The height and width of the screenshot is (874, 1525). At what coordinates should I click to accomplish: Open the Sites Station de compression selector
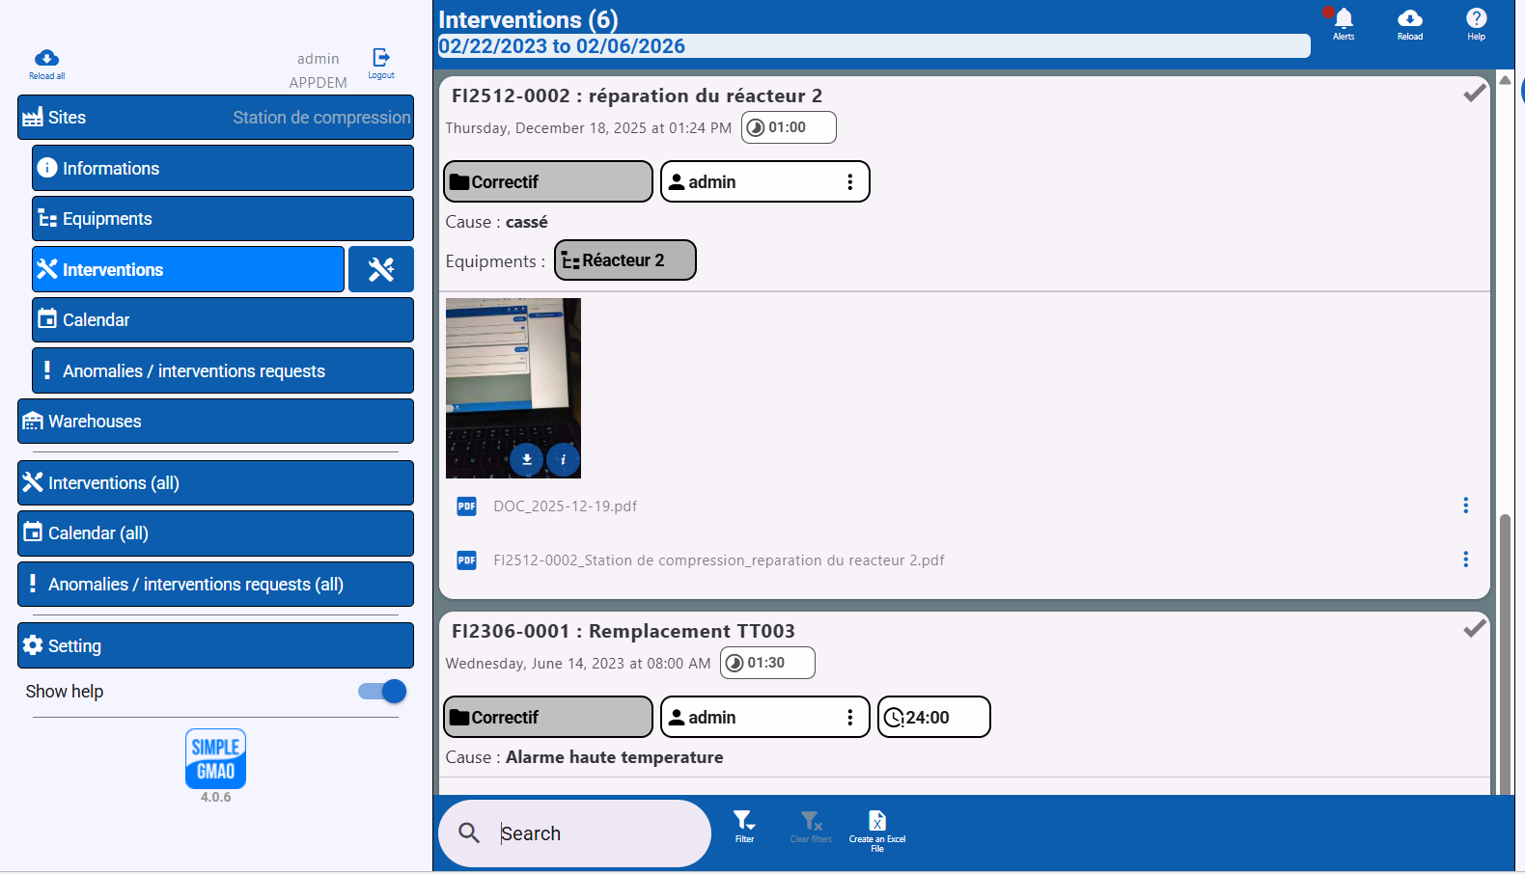click(216, 118)
